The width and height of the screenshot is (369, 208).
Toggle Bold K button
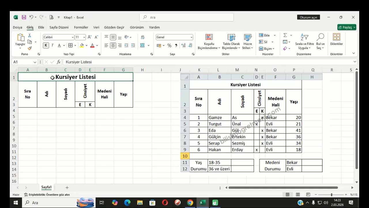[46, 45]
